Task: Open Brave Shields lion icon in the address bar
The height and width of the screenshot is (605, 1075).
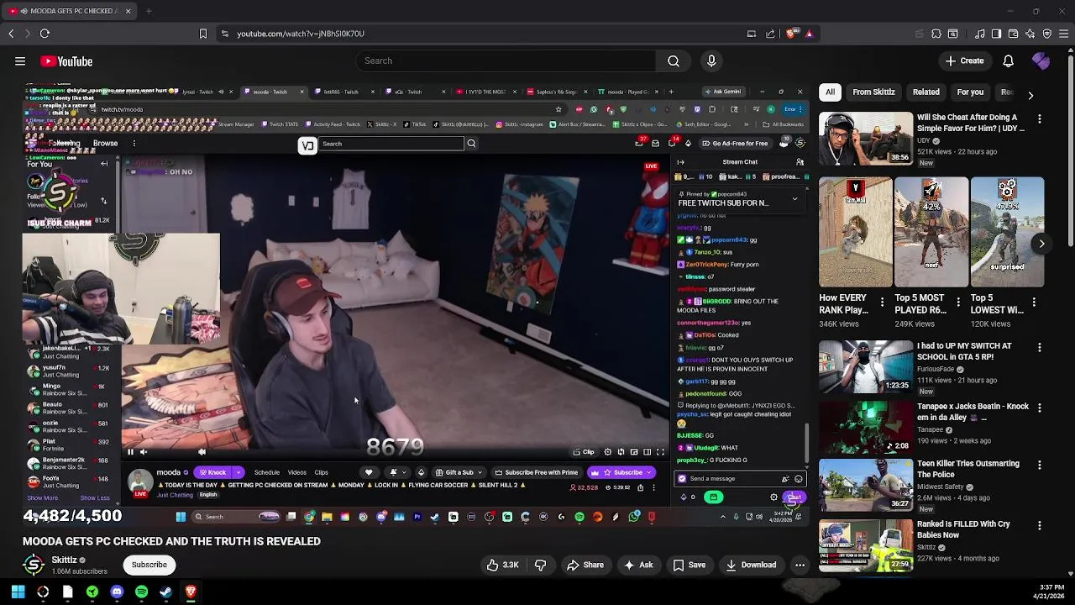Action: (x=791, y=34)
